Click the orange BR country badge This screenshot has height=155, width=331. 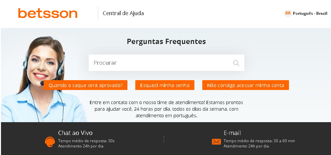(x=288, y=13)
